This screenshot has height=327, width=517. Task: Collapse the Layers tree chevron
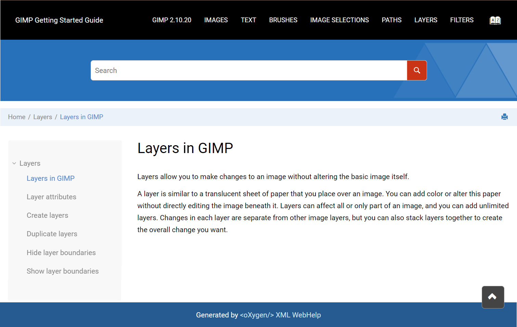click(14, 163)
